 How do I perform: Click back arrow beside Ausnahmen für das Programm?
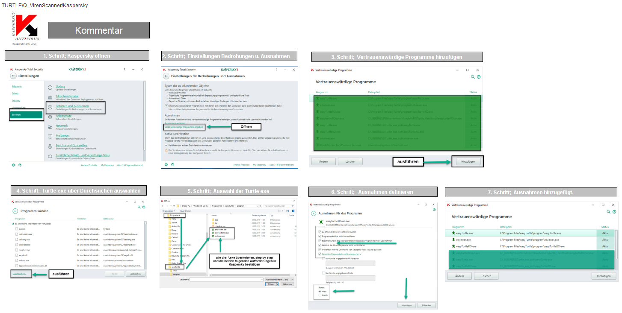[x=314, y=213]
